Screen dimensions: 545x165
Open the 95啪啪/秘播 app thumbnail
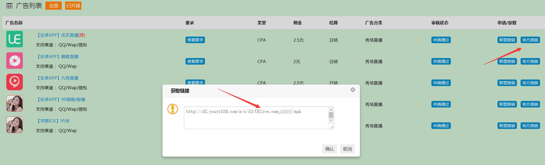click(x=15, y=104)
